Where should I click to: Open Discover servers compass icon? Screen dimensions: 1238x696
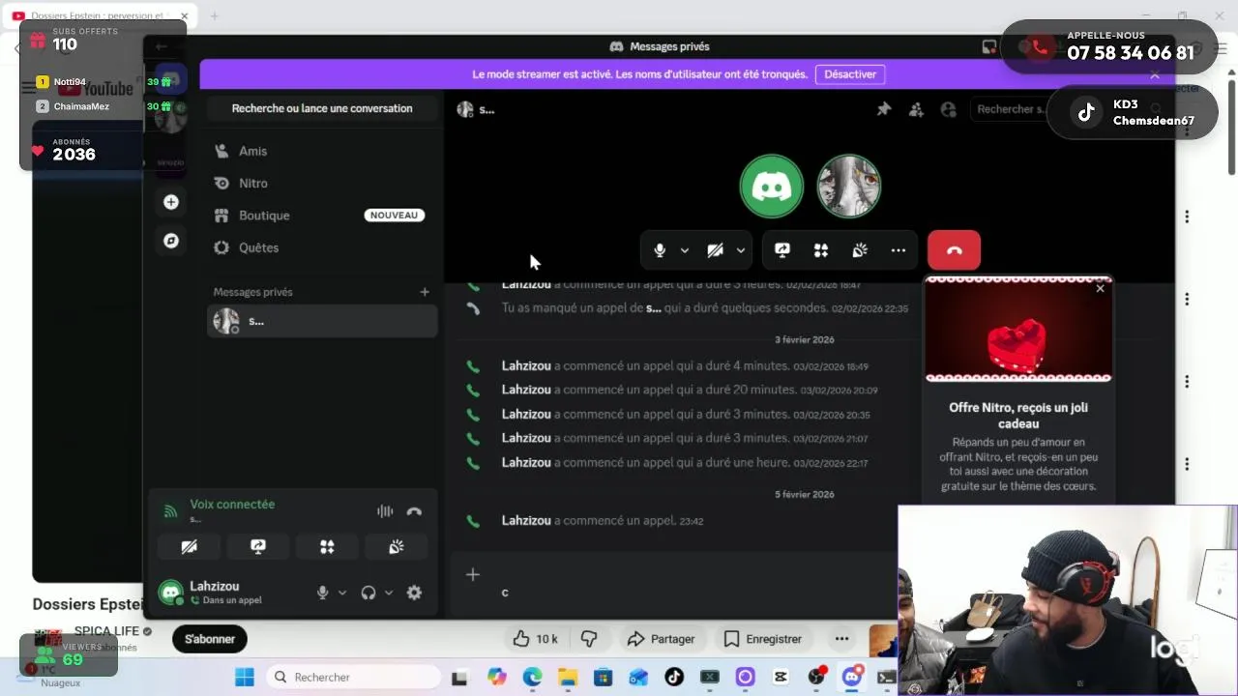point(171,241)
